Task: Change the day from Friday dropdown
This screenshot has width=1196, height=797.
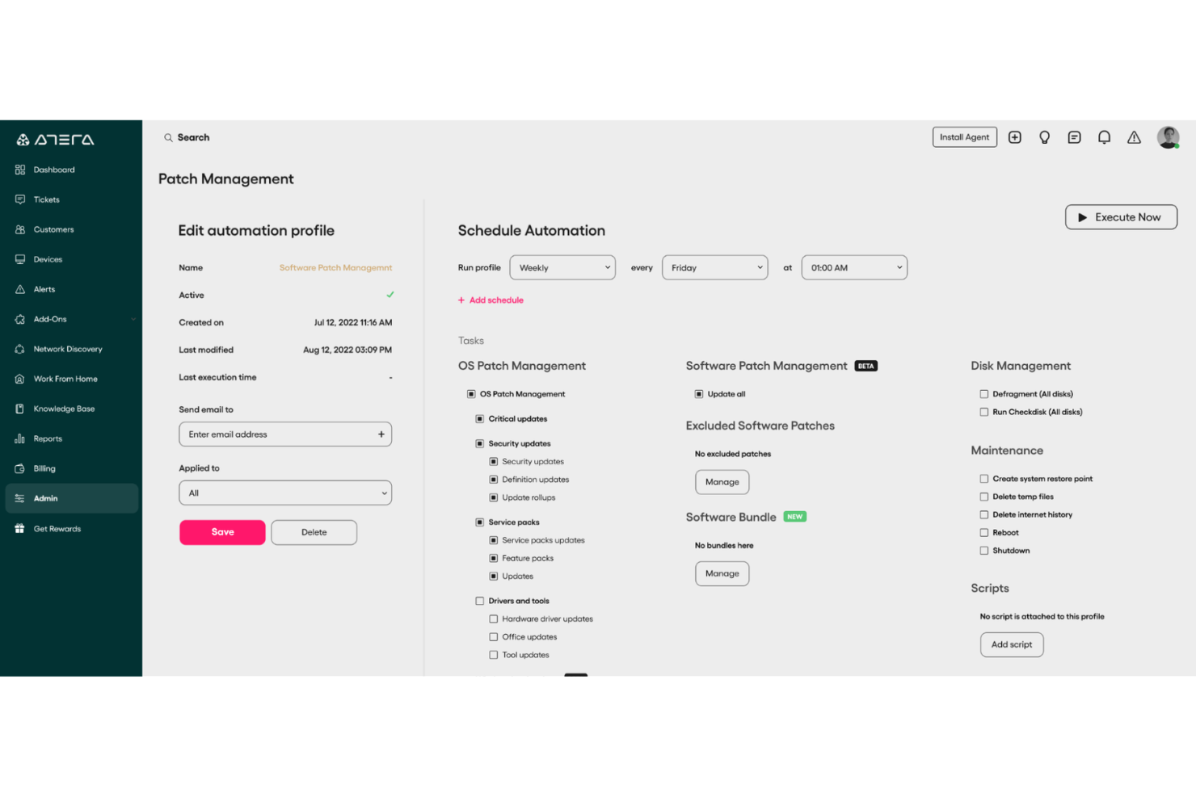Action: coord(714,267)
